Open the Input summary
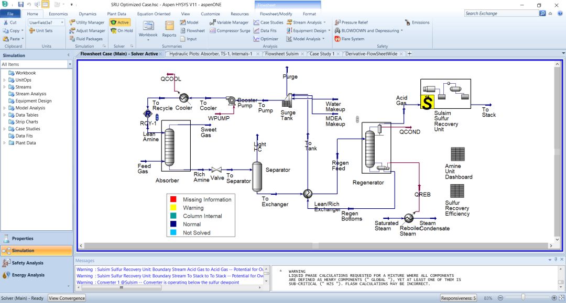This screenshot has height=303, width=566. (x=189, y=39)
